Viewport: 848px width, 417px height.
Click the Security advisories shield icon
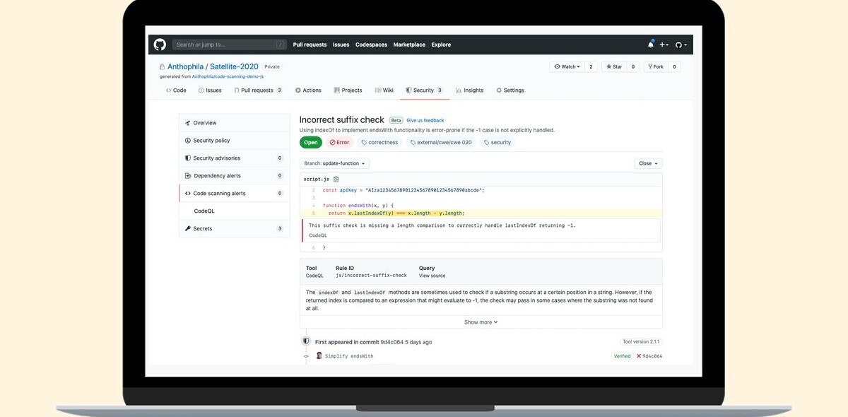coord(188,158)
